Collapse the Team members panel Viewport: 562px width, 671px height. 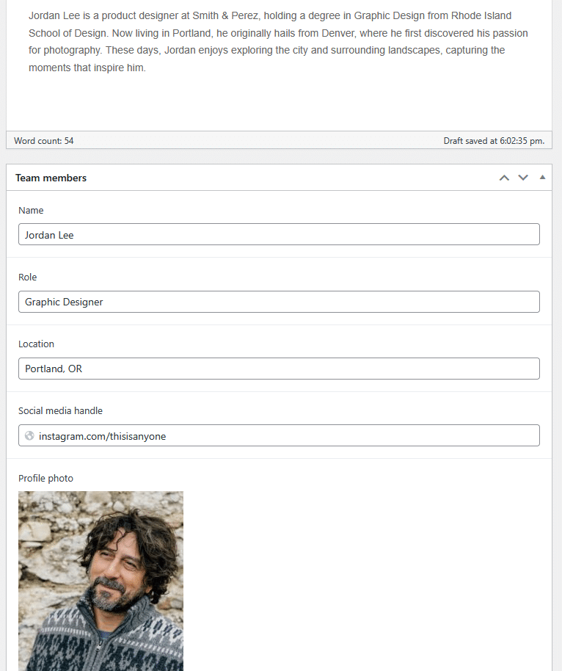pyautogui.click(x=542, y=177)
